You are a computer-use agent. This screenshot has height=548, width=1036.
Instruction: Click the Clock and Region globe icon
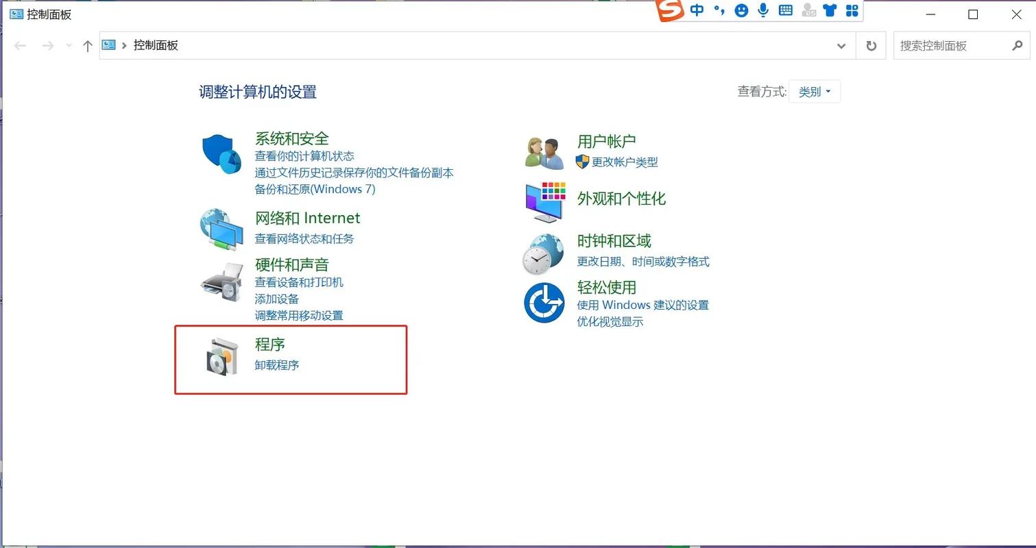point(544,253)
